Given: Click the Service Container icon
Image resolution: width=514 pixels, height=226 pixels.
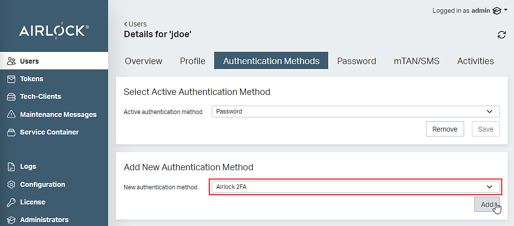Looking at the screenshot, I should click(12, 132).
